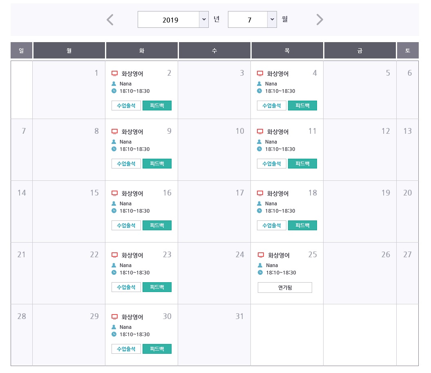
Task: Click 수업출석 on the July 11 class
Action: point(272,164)
